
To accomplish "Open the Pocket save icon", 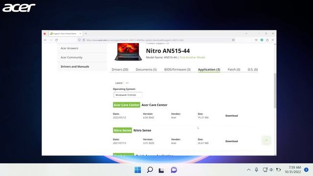I will pos(256,40).
